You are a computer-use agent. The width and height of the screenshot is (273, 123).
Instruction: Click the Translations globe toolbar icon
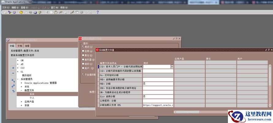pos(82,13)
